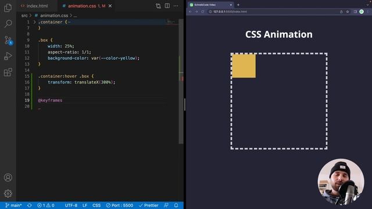Open the Search icon in activity bar
This screenshot has width=372, height=209.
click(8, 23)
